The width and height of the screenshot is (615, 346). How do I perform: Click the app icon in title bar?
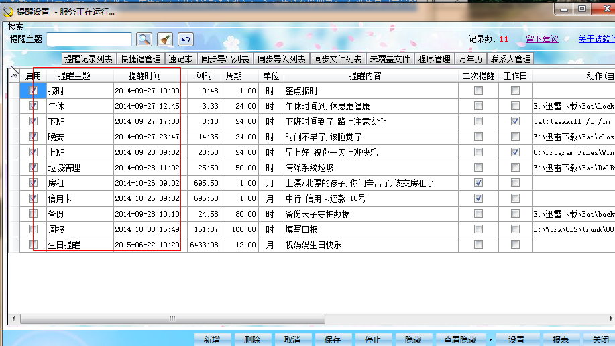click(x=8, y=12)
